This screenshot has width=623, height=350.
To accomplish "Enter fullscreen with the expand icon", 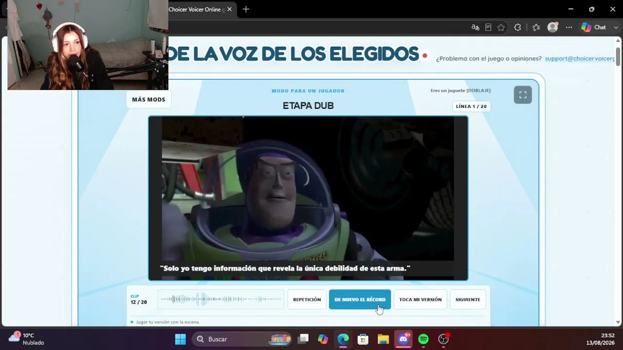I will coord(523,95).
